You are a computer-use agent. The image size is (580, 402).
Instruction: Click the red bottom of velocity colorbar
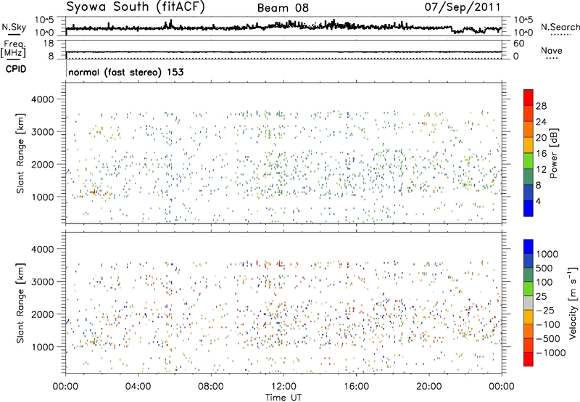pos(529,359)
